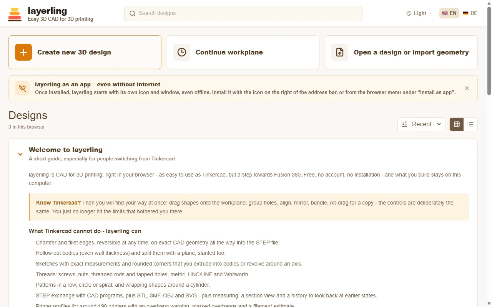Dismiss the install-as-app banner
The image size is (492, 307).
pyautogui.click(x=467, y=88)
